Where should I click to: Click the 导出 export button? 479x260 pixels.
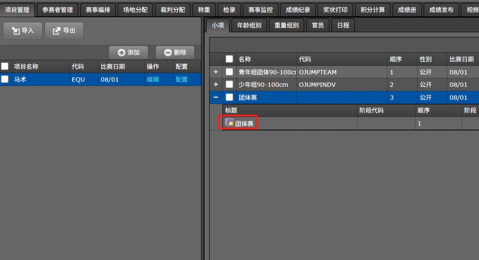click(x=64, y=31)
